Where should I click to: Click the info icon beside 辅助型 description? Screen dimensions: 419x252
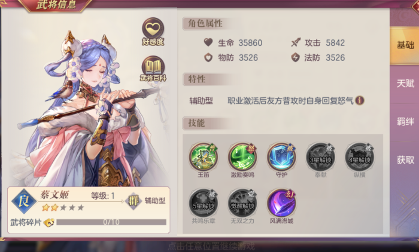pyautogui.click(x=360, y=100)
